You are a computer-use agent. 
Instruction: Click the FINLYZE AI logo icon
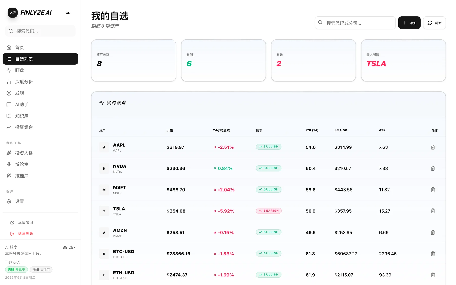pos(13,13)
